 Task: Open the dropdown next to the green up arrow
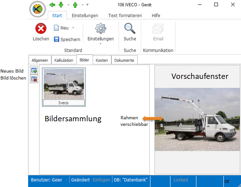coord(83,5)
